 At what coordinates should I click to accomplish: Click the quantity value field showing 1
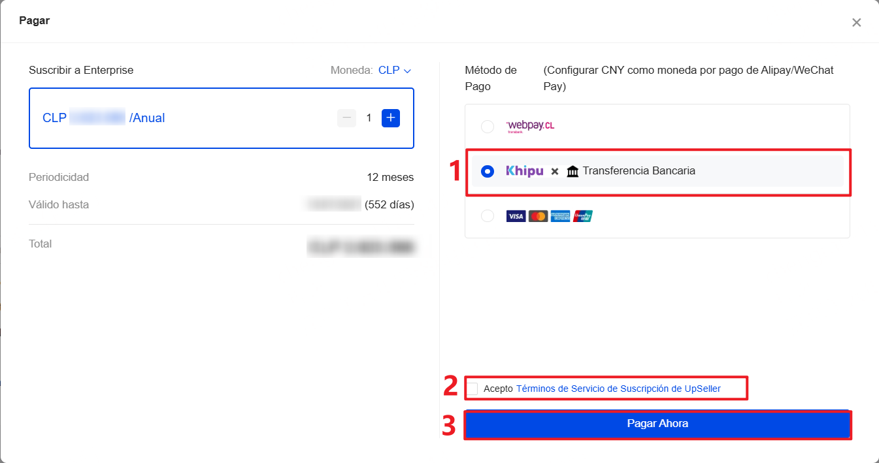[x=369, y=118]
